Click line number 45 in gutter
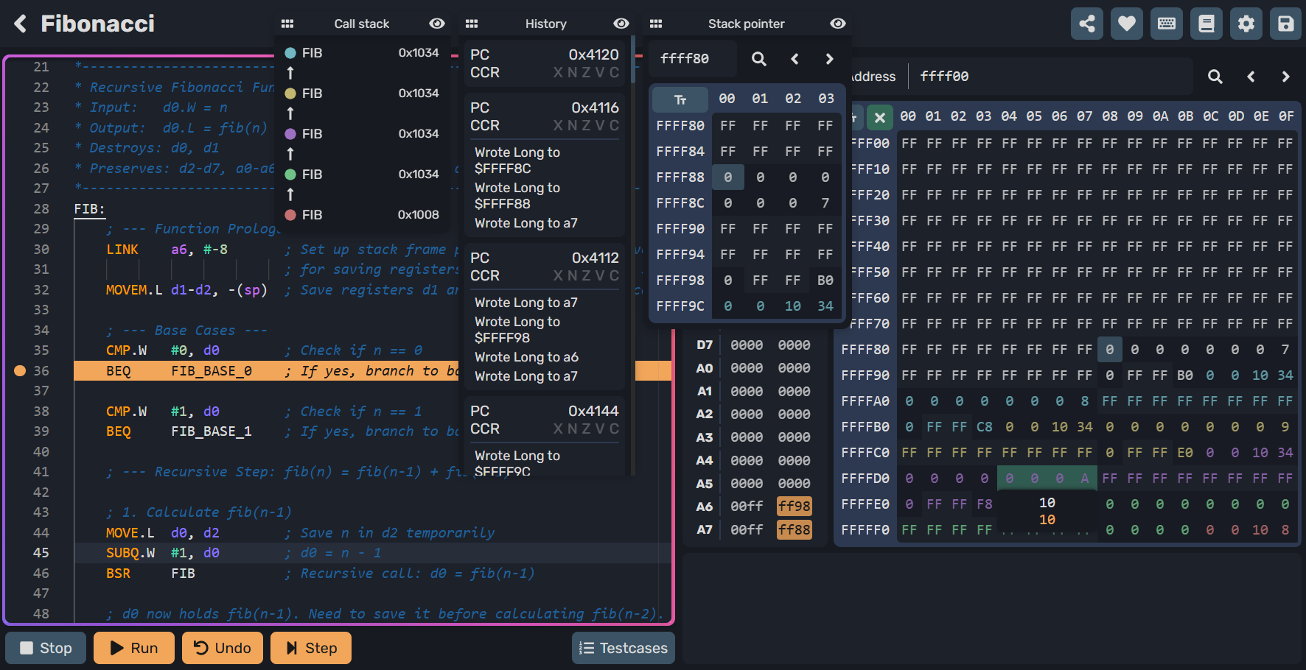This screenshot has width=1306, height=670. [41, 553]
